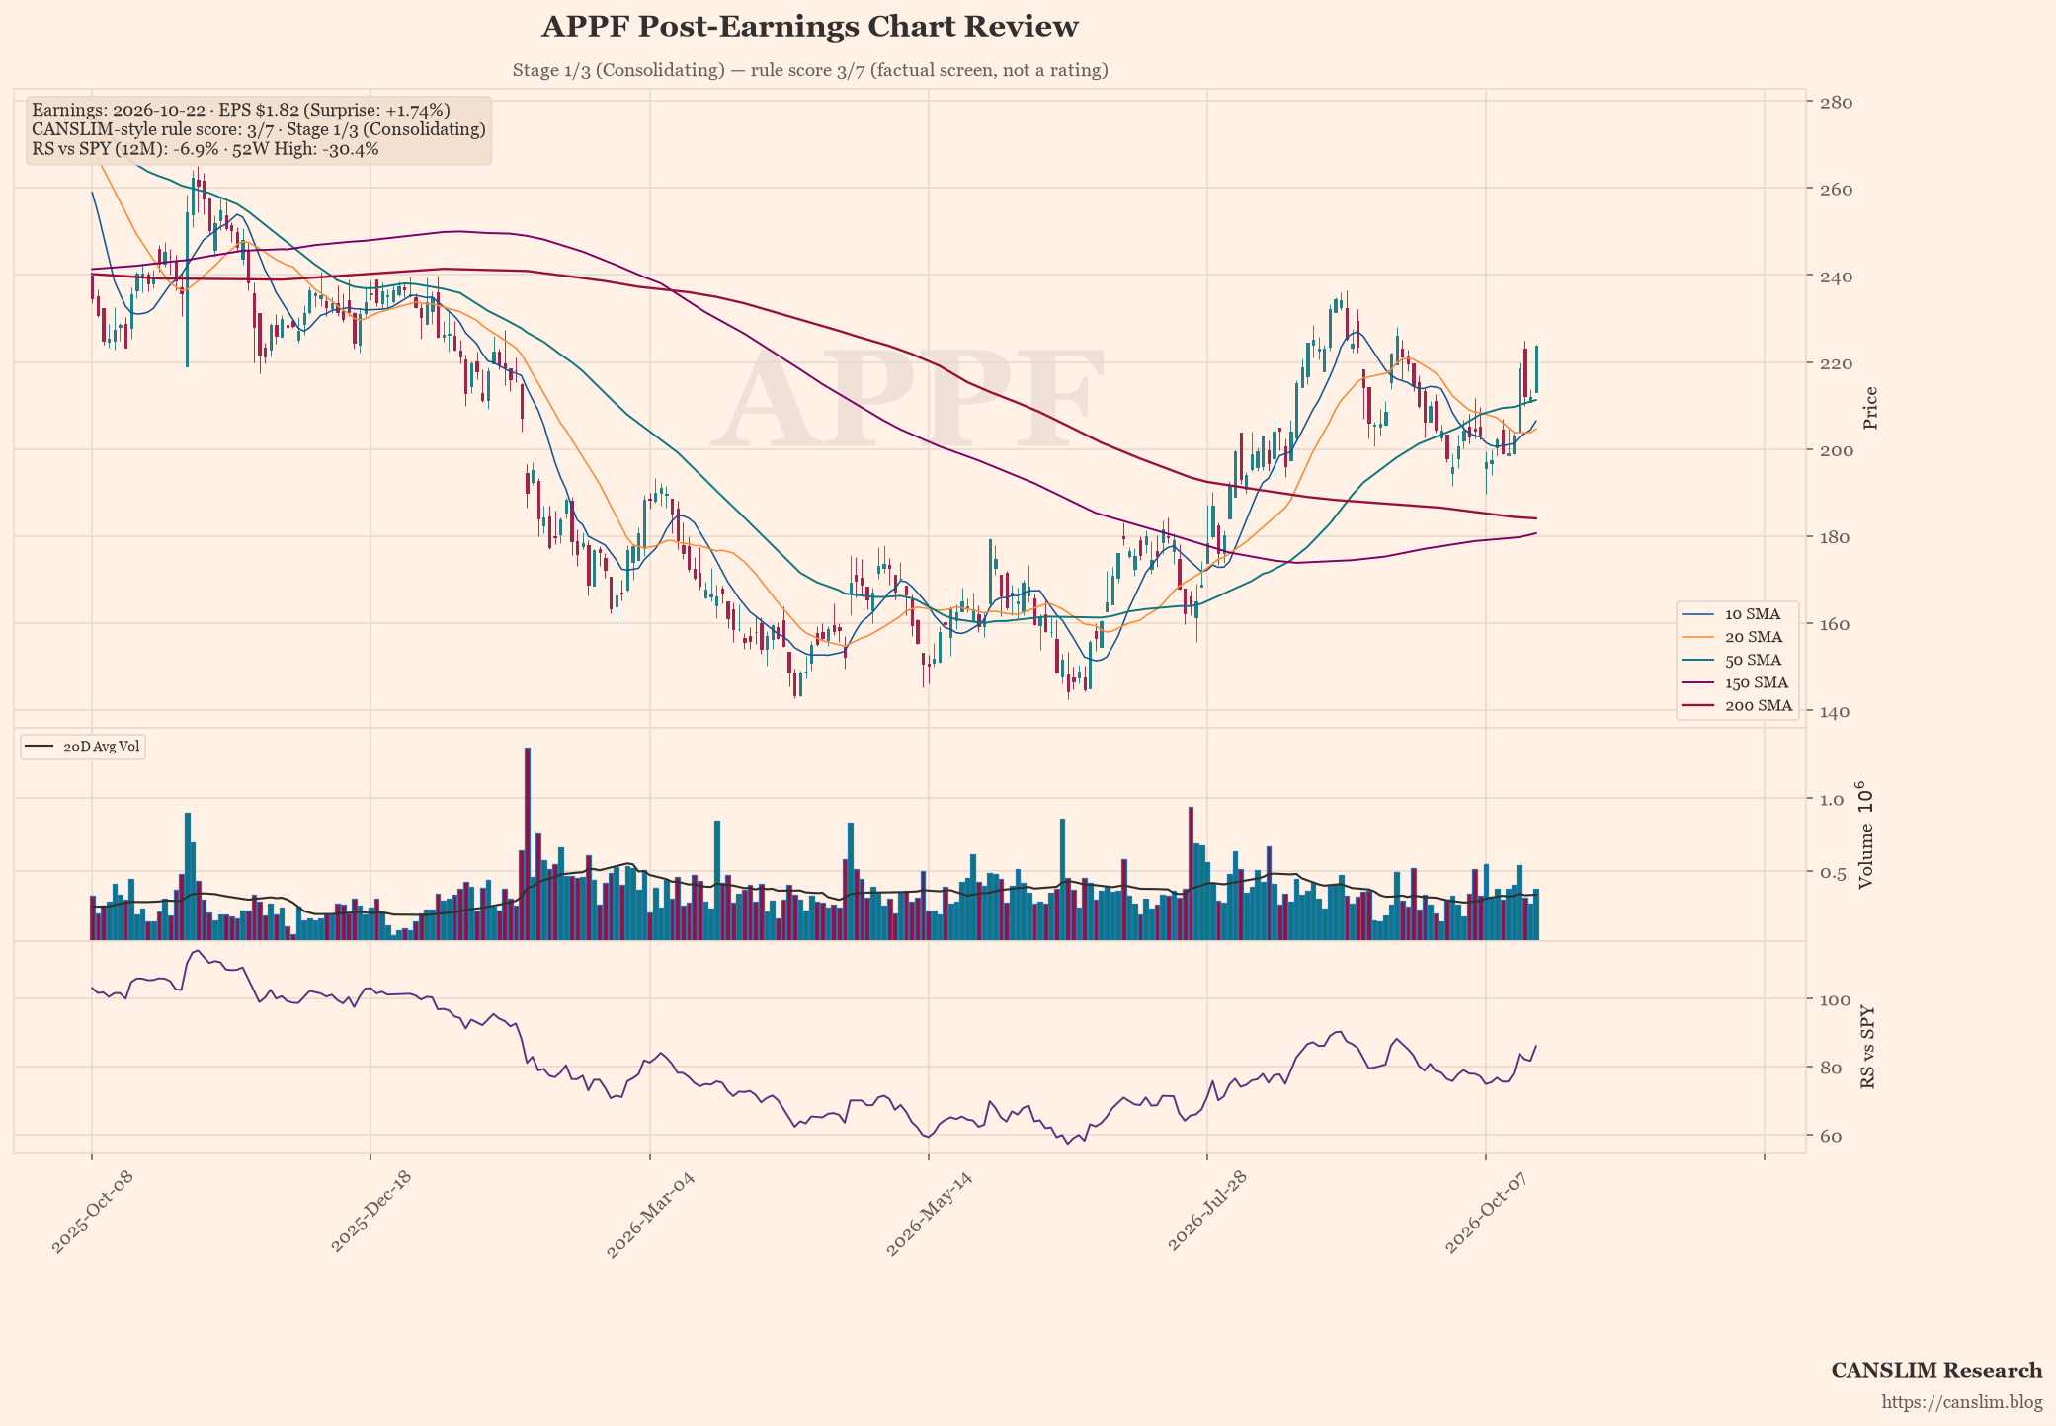
Task: Click the '2026-May-14' date axis label
Action: 930,1214
